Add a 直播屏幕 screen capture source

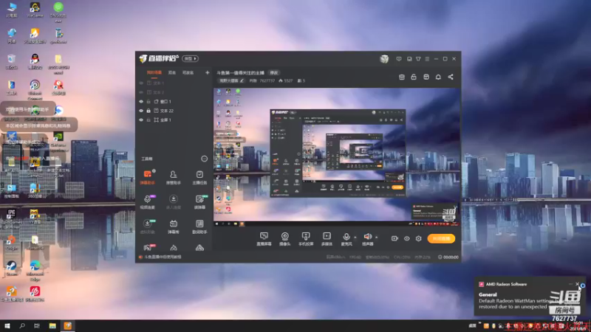tap(264, 238)
